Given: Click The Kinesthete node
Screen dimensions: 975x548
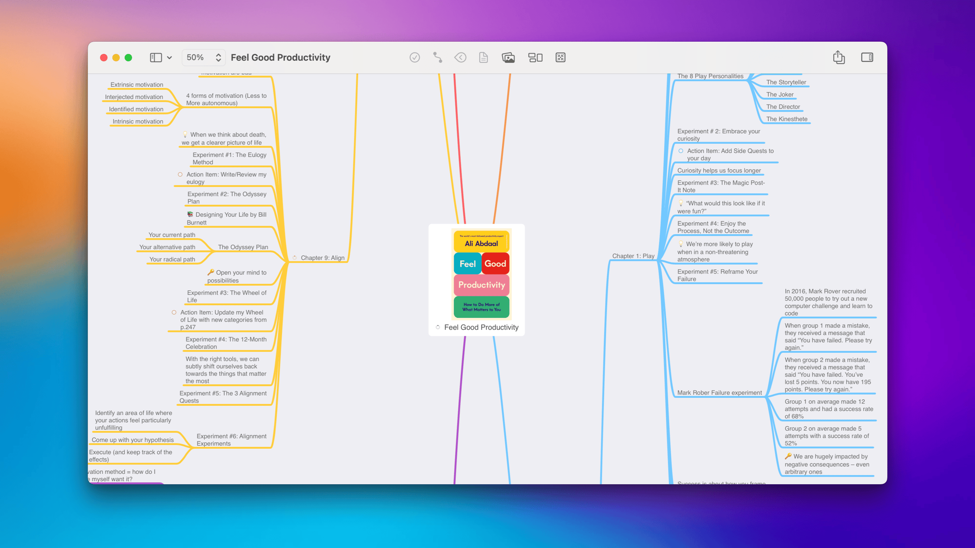Looking at the screenshot, I should coord(787,119).
